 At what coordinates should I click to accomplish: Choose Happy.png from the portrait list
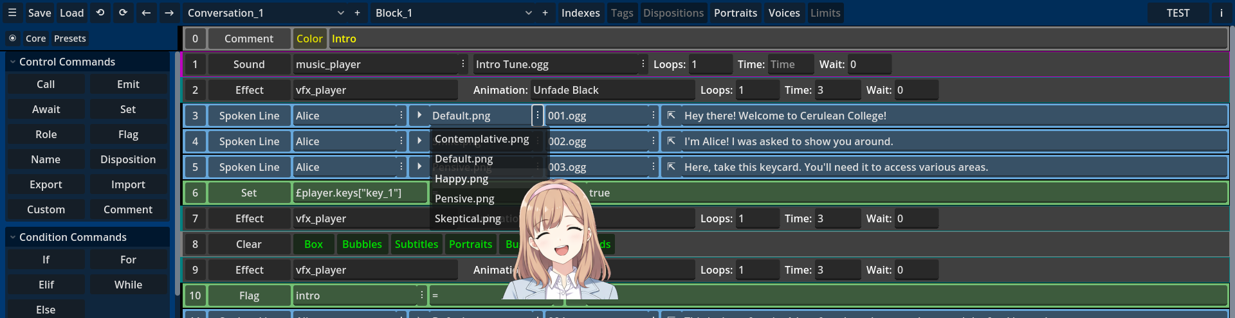[461, 179]
